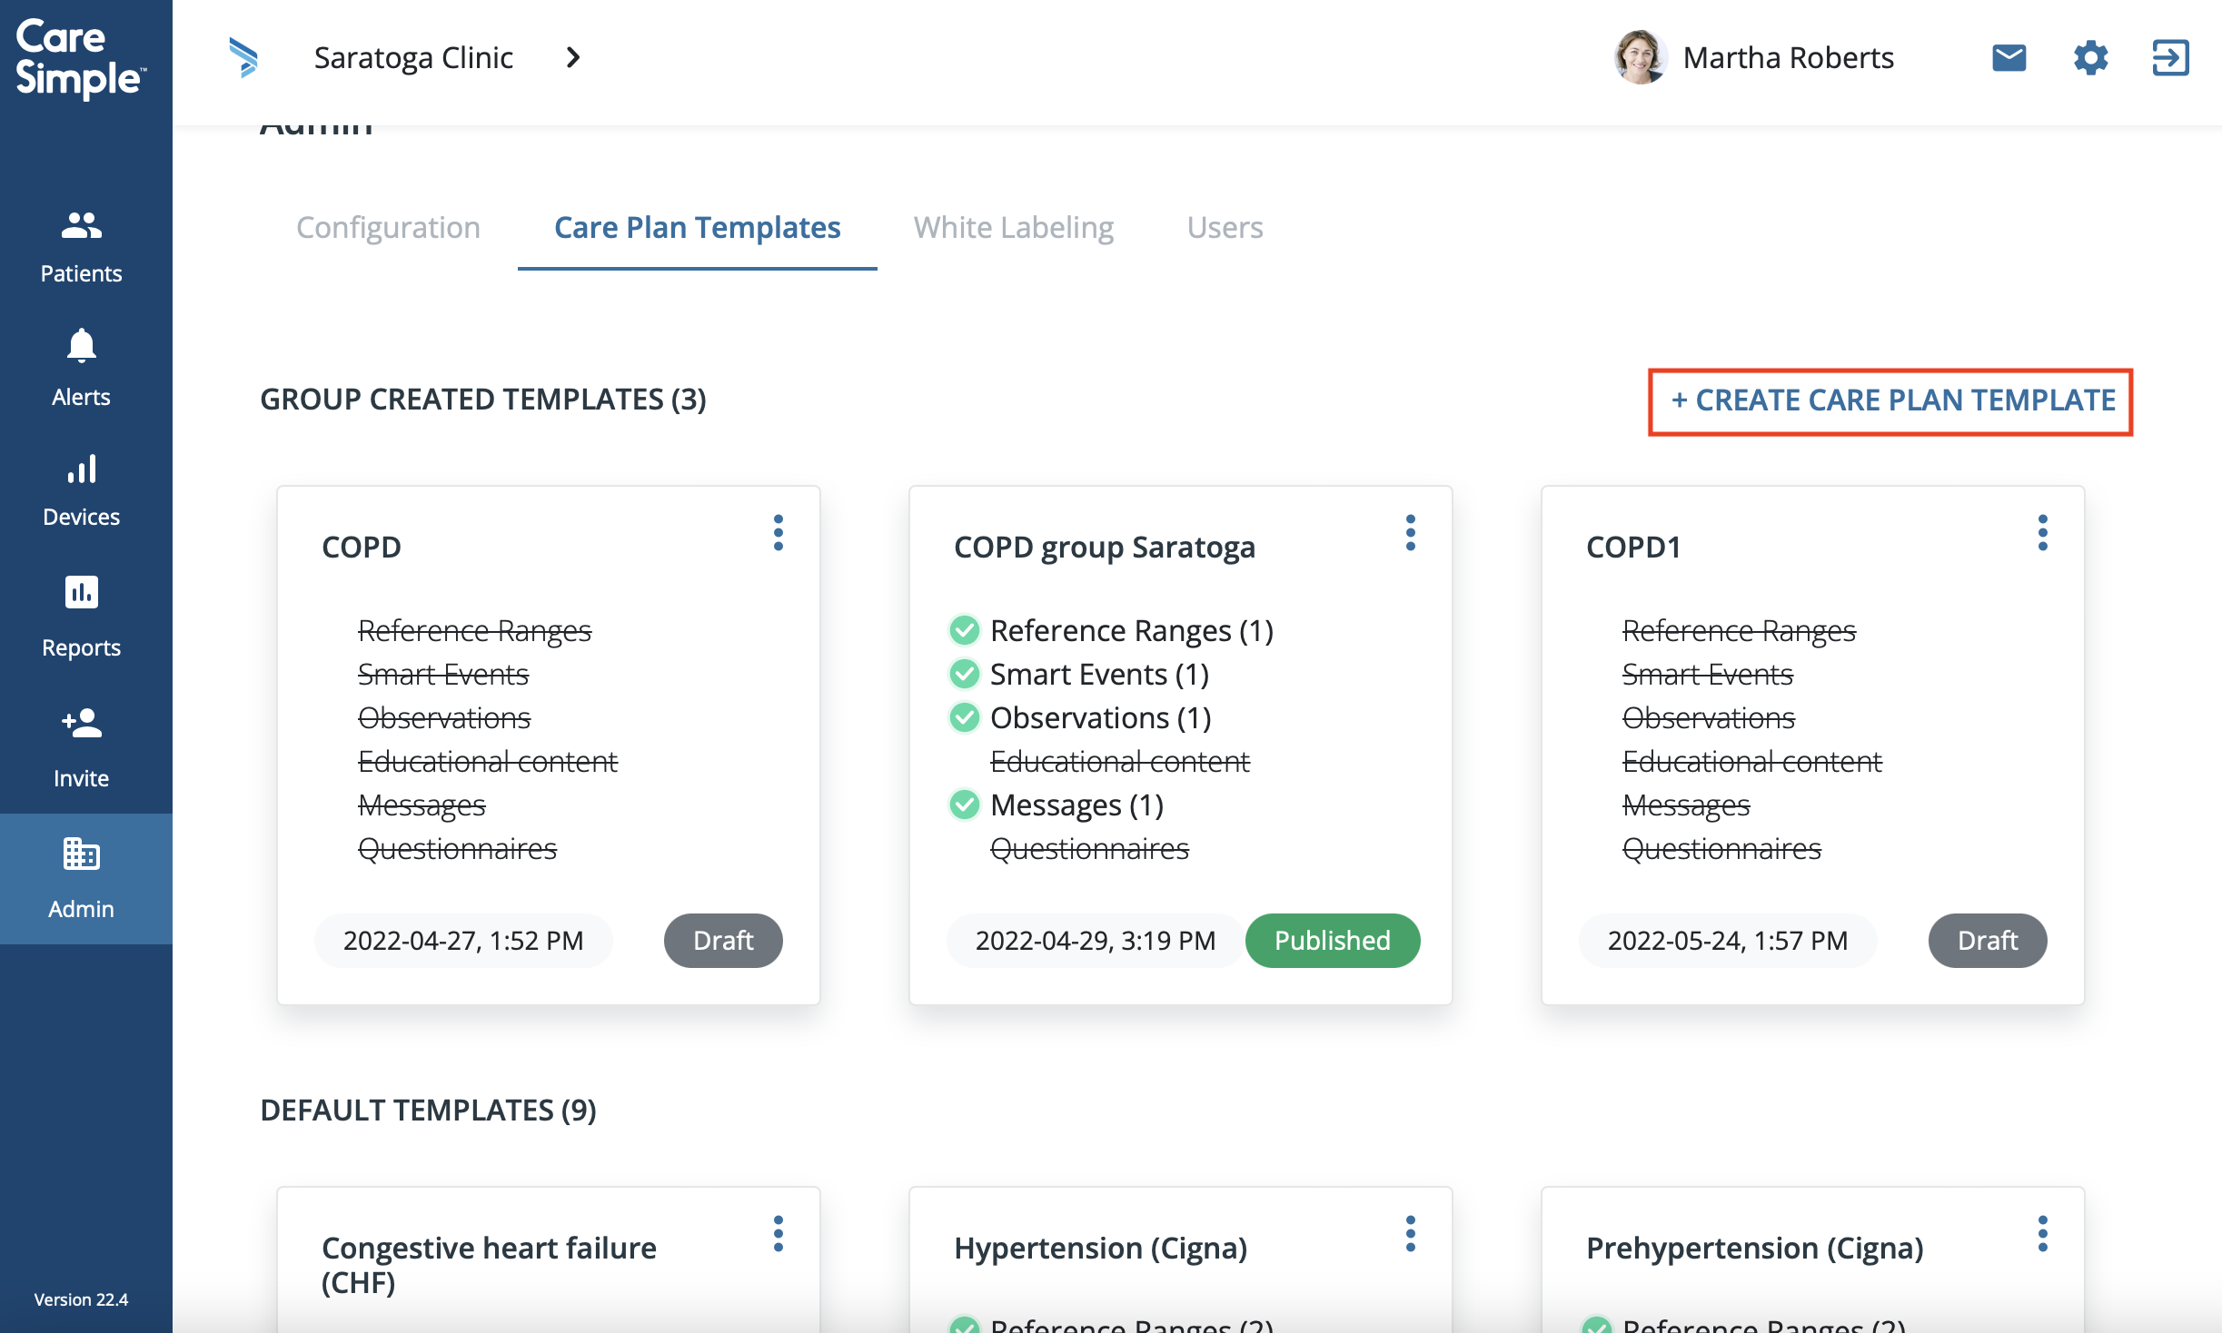Click Reference Ranges green checkmark in COPD group Saratoga
This screenshot has height=1333, width=2222.
click(x=964, y=630)
